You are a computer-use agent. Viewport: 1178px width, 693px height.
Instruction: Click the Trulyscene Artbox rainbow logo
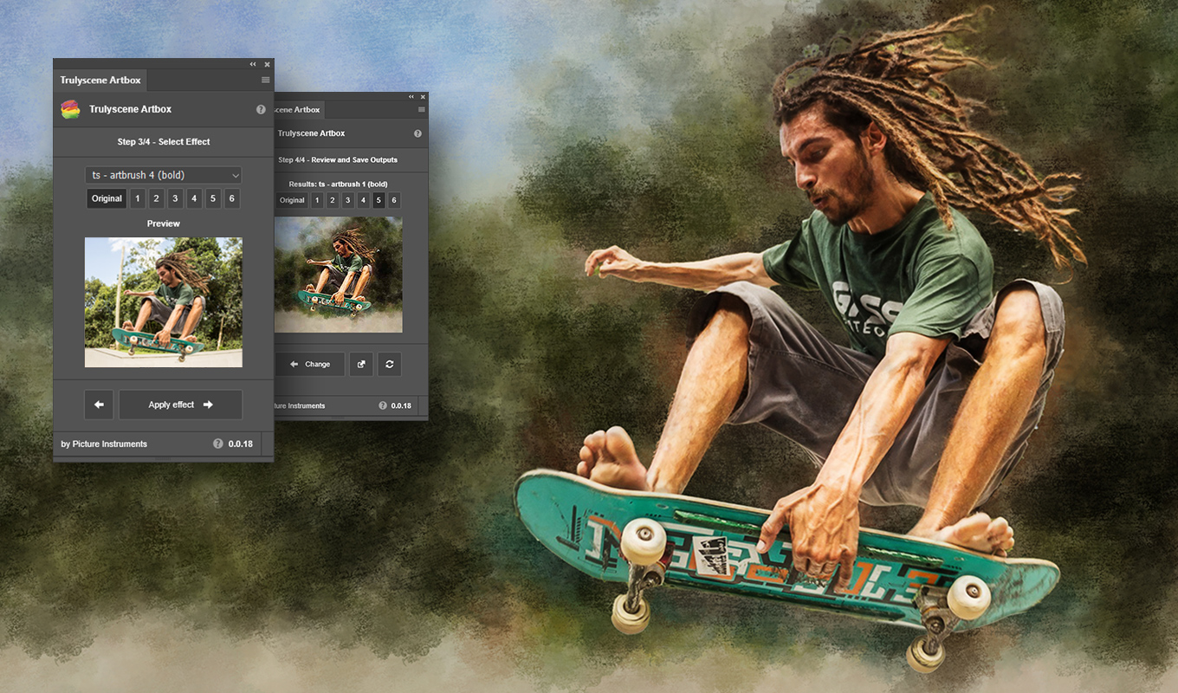click(x=70, y=109)
